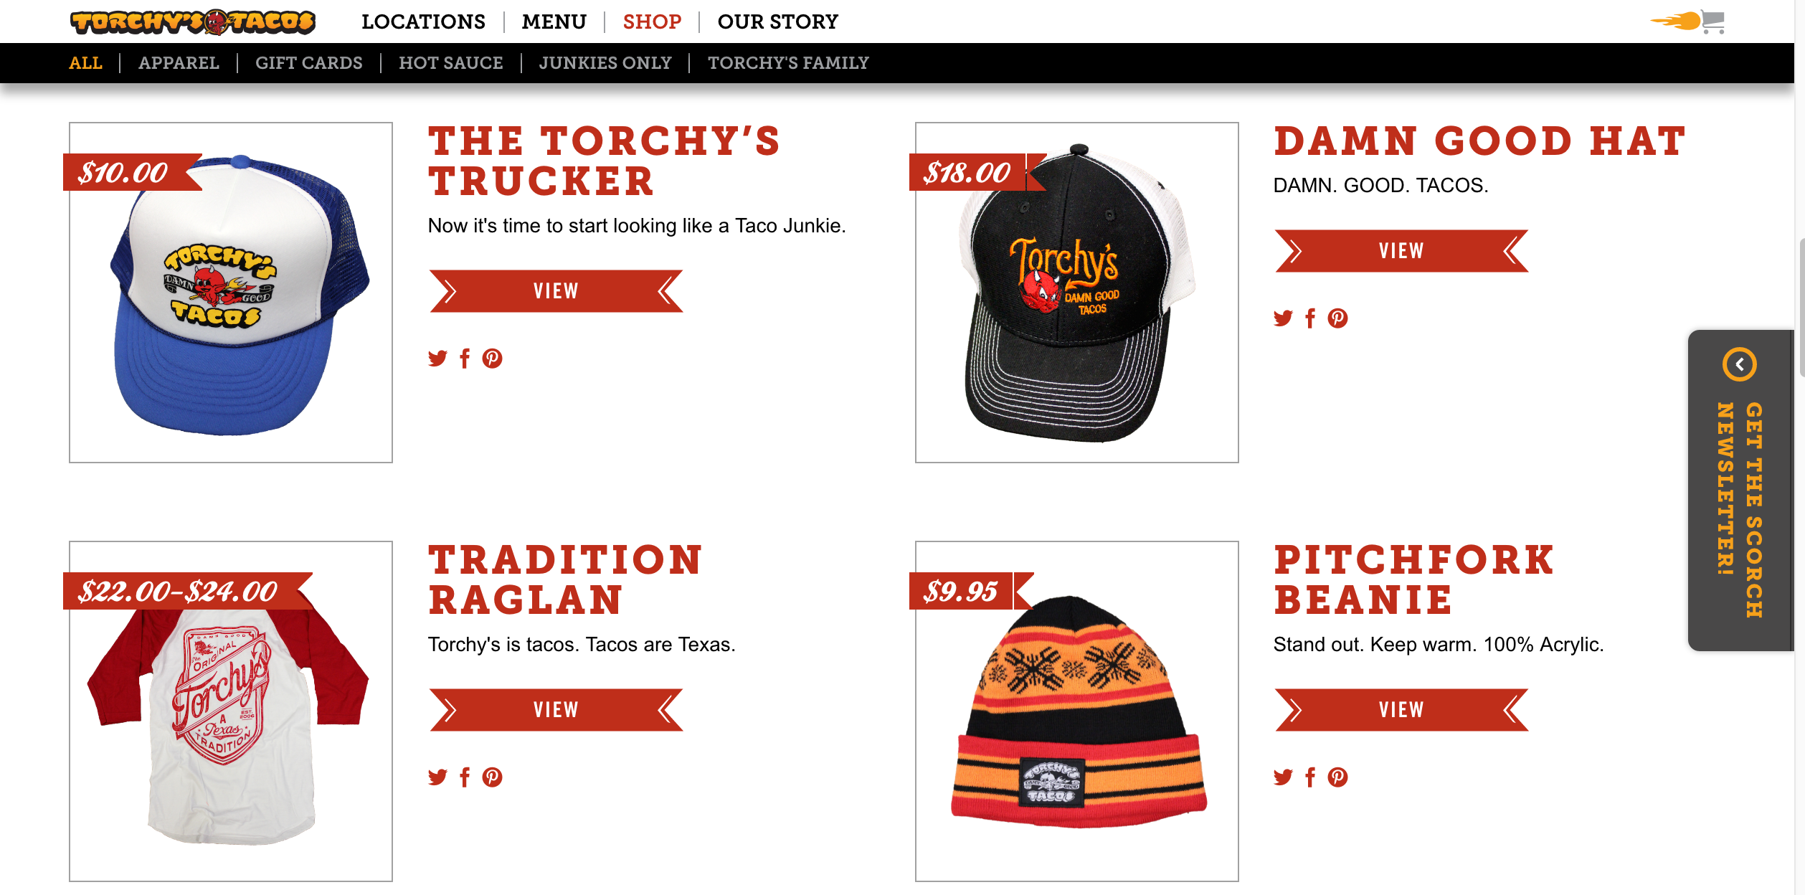Screen dimensions: 1805x895
Task: Share Damn Good Hat on Twitter
Action: click(1283, 318)
